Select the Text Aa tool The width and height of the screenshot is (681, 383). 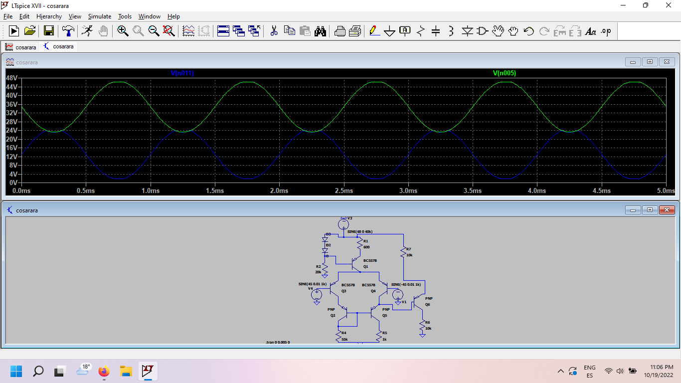(591, 31)
